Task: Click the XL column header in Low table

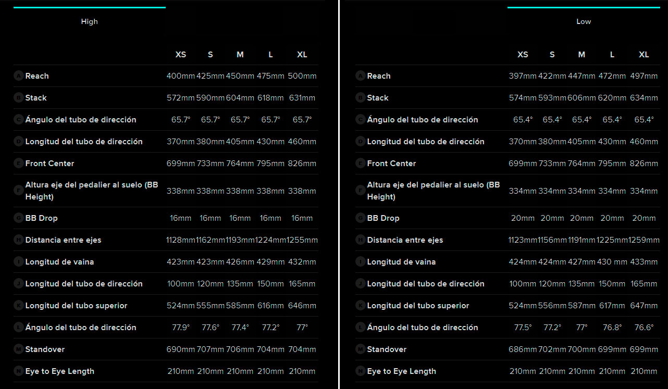Action: 644,55
